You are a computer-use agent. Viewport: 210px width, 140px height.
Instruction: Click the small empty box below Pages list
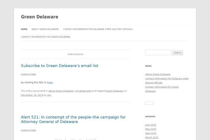point(149,103)
